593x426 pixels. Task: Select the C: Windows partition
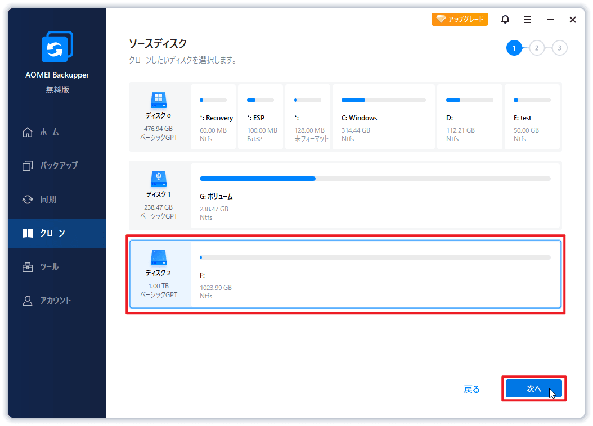point(383,118)
